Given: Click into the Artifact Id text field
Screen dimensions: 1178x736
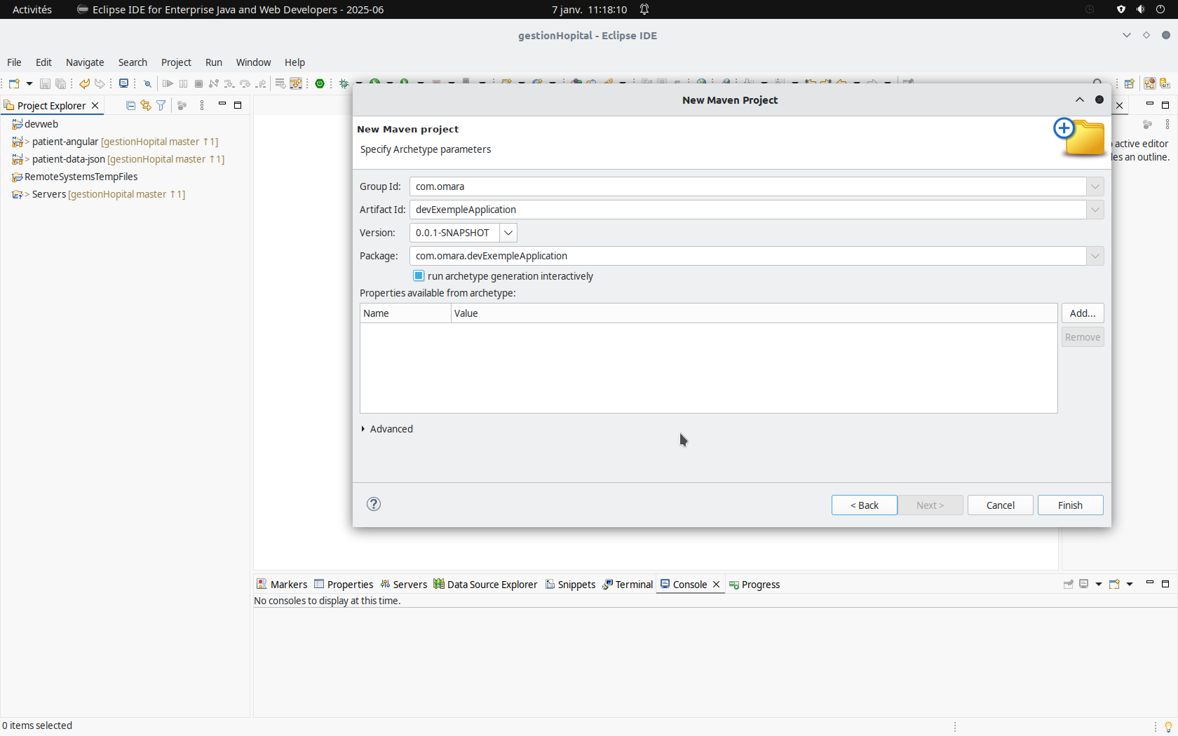Looking at the screenshot, I should [x=747, y=210].
